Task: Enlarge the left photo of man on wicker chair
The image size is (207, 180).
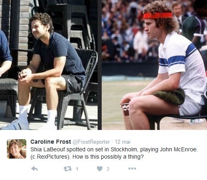Action: coord(49,65)
